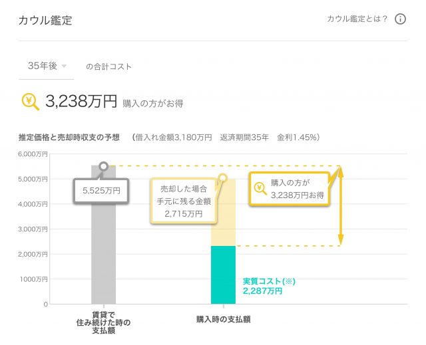Click the カウル鑑定 heading
This screenshot has height=345, width=426.
click(x=45, y=20)
